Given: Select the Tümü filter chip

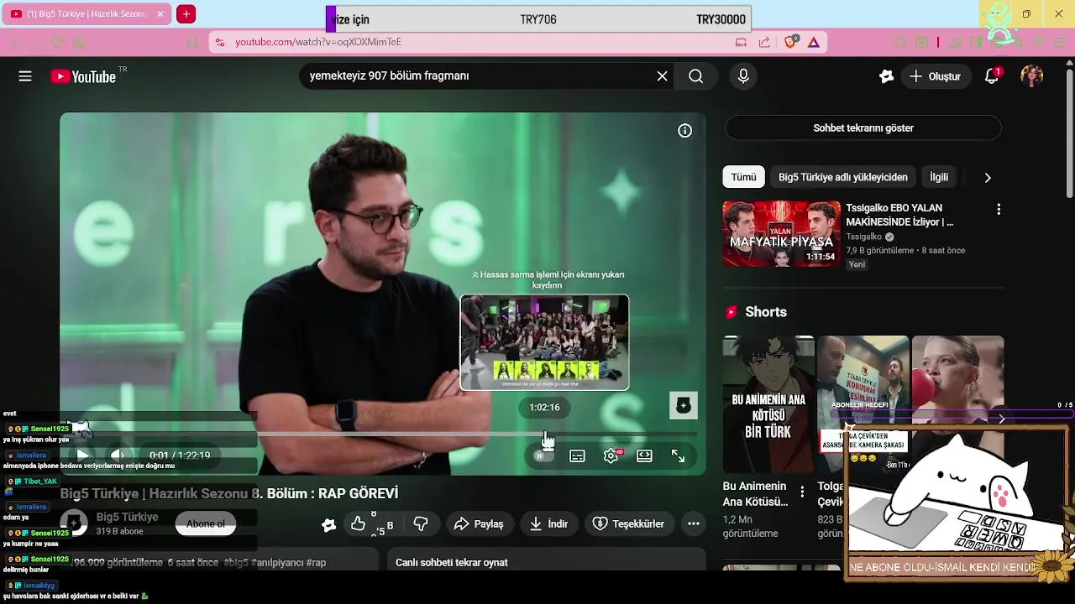Looking at the screenshot, I should tap(743, 177).
